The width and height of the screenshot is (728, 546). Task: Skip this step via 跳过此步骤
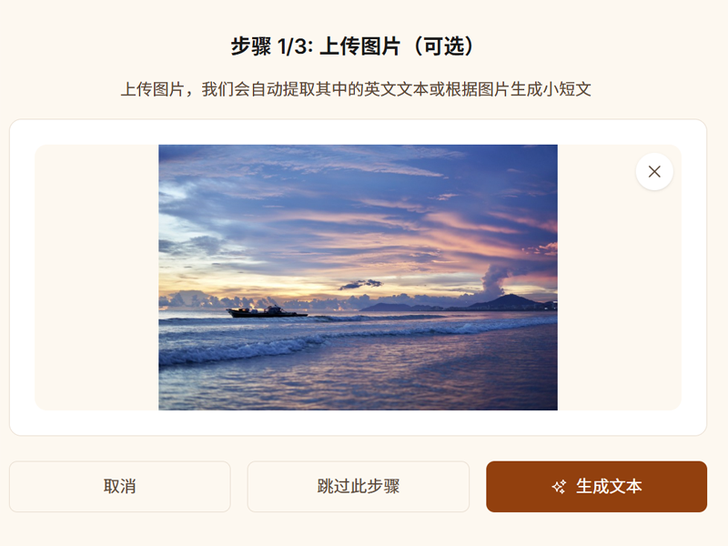[x=358, y=487]
